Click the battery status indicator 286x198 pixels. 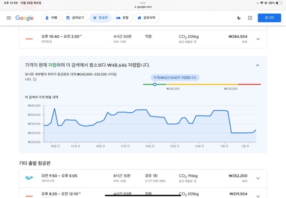point(279,3)
